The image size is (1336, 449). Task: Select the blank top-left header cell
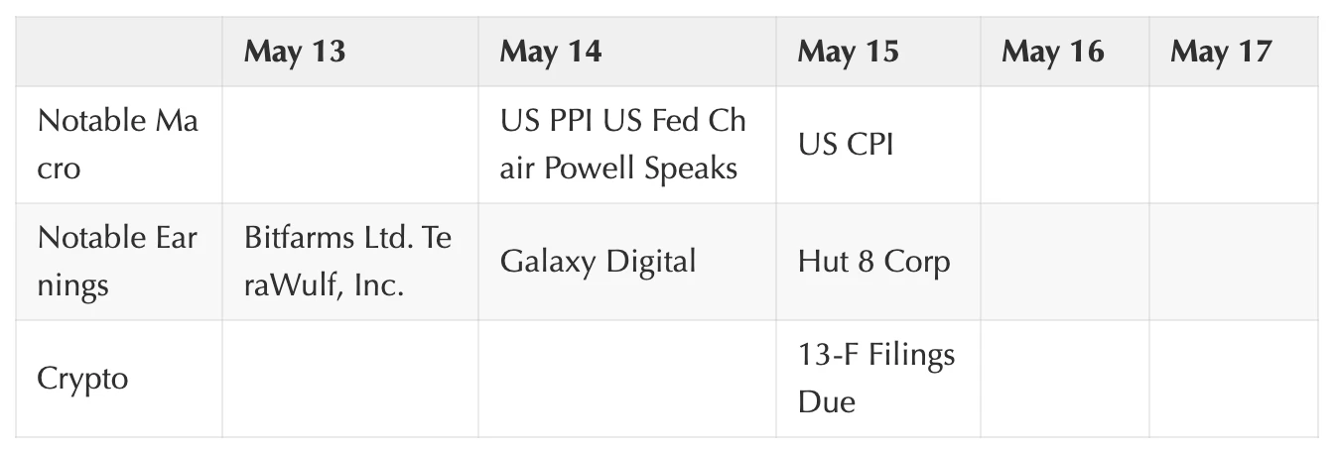coord(119,52)
